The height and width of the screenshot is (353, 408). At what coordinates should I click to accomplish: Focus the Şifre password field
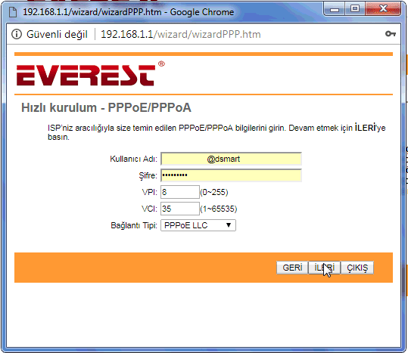(231, 175)
